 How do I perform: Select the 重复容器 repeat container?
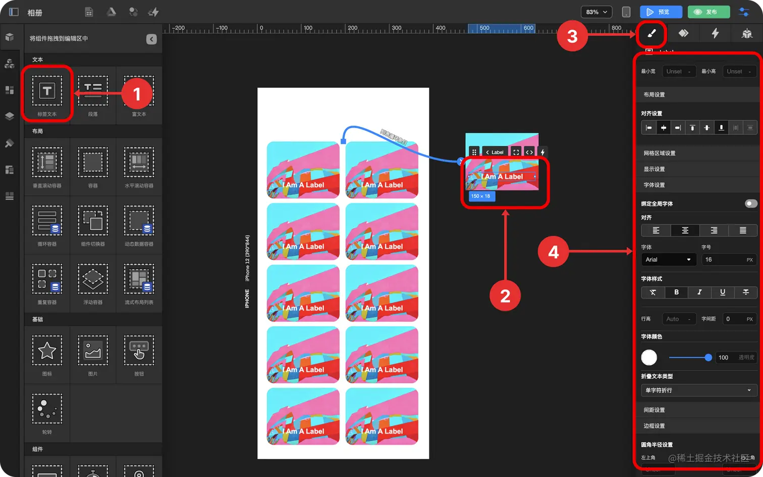47,284
